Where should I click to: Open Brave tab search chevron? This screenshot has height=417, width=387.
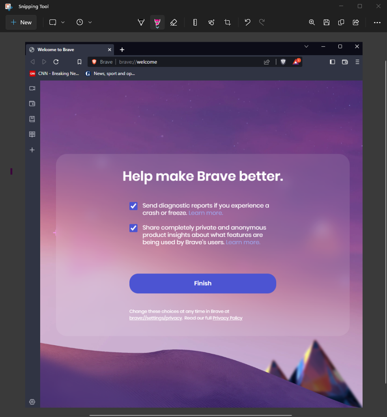point(306,47)
